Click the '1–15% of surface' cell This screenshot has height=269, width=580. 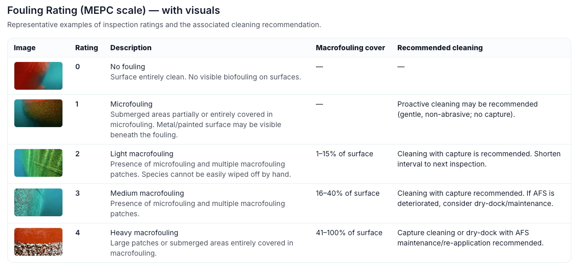(345, 154)
